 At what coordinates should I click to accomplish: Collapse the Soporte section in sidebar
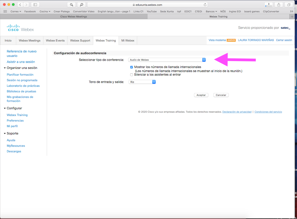[x=5, y=134]
